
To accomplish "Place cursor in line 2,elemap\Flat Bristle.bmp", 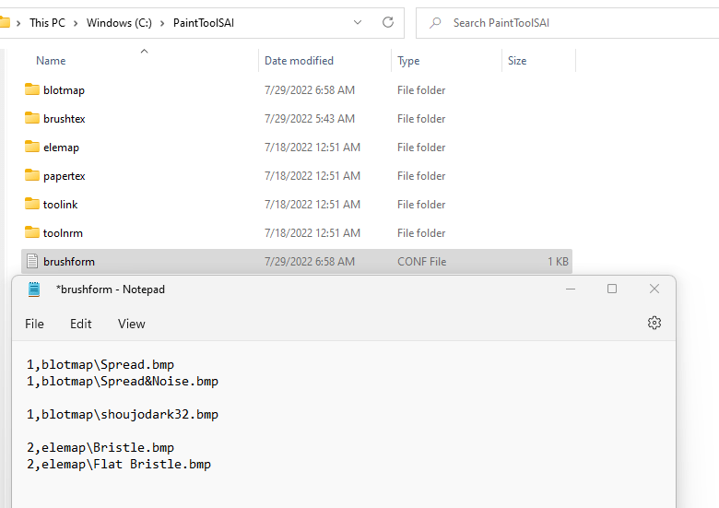I will tap(118, 464).
